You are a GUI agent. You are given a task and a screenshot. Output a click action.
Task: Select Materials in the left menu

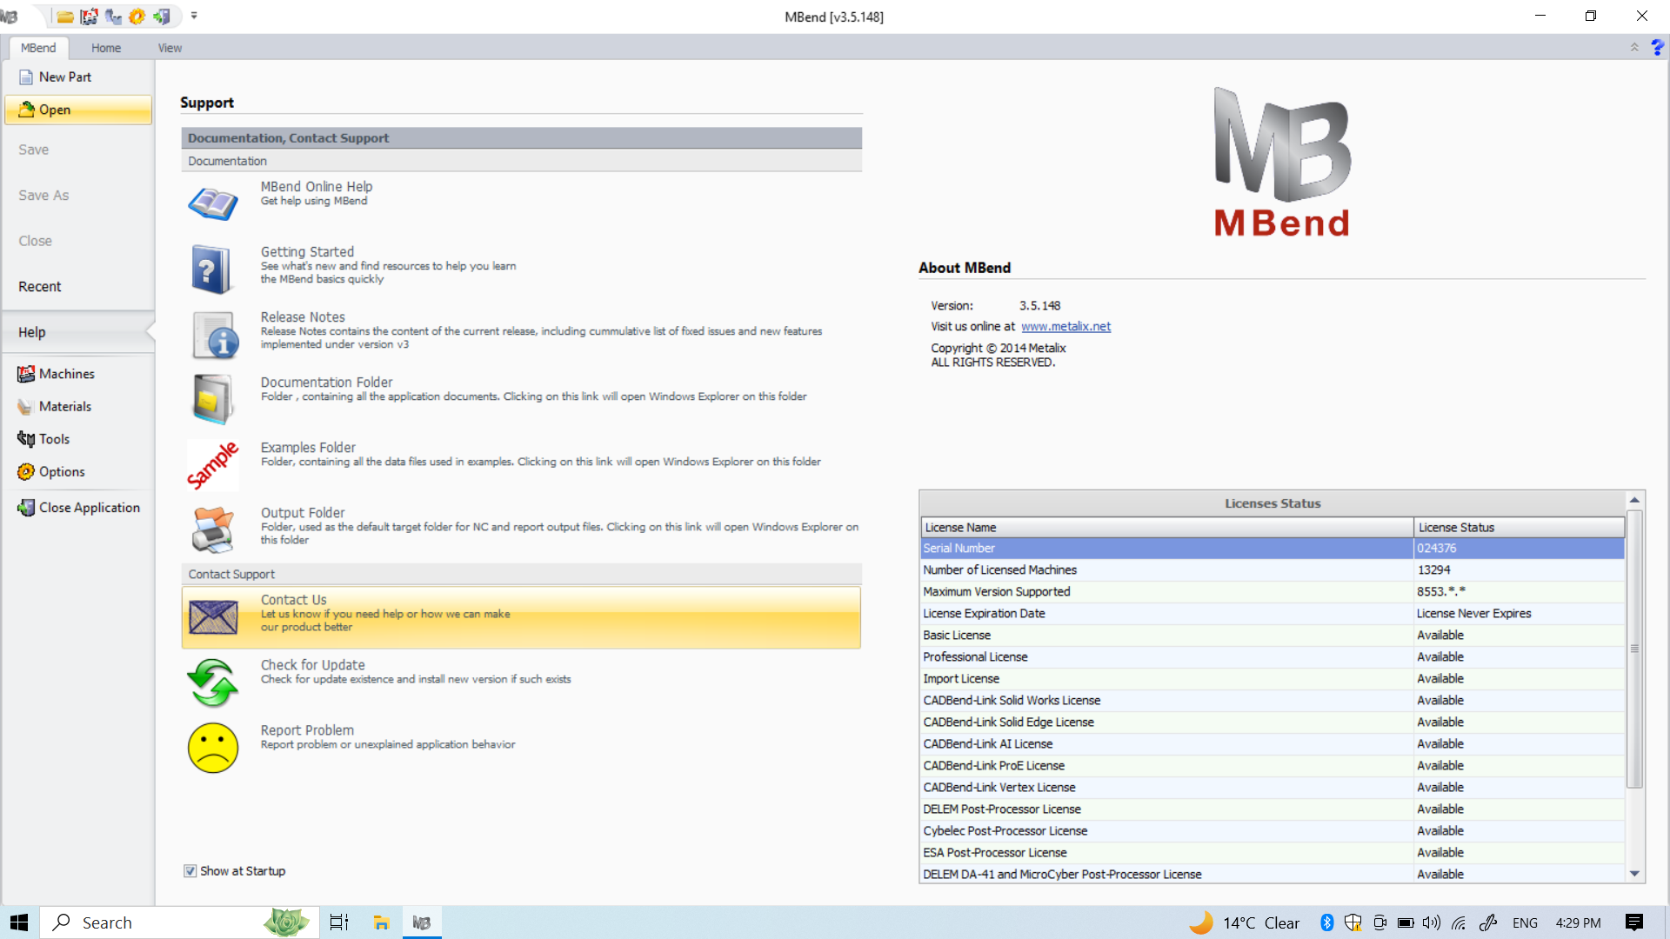click(64, 407)
